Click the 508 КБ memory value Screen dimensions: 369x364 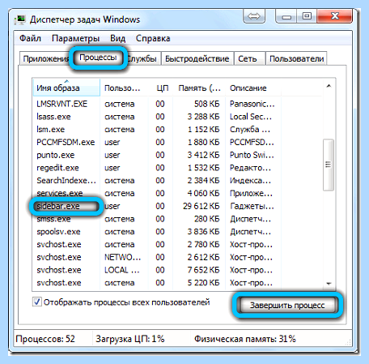[x=207, y=104]
